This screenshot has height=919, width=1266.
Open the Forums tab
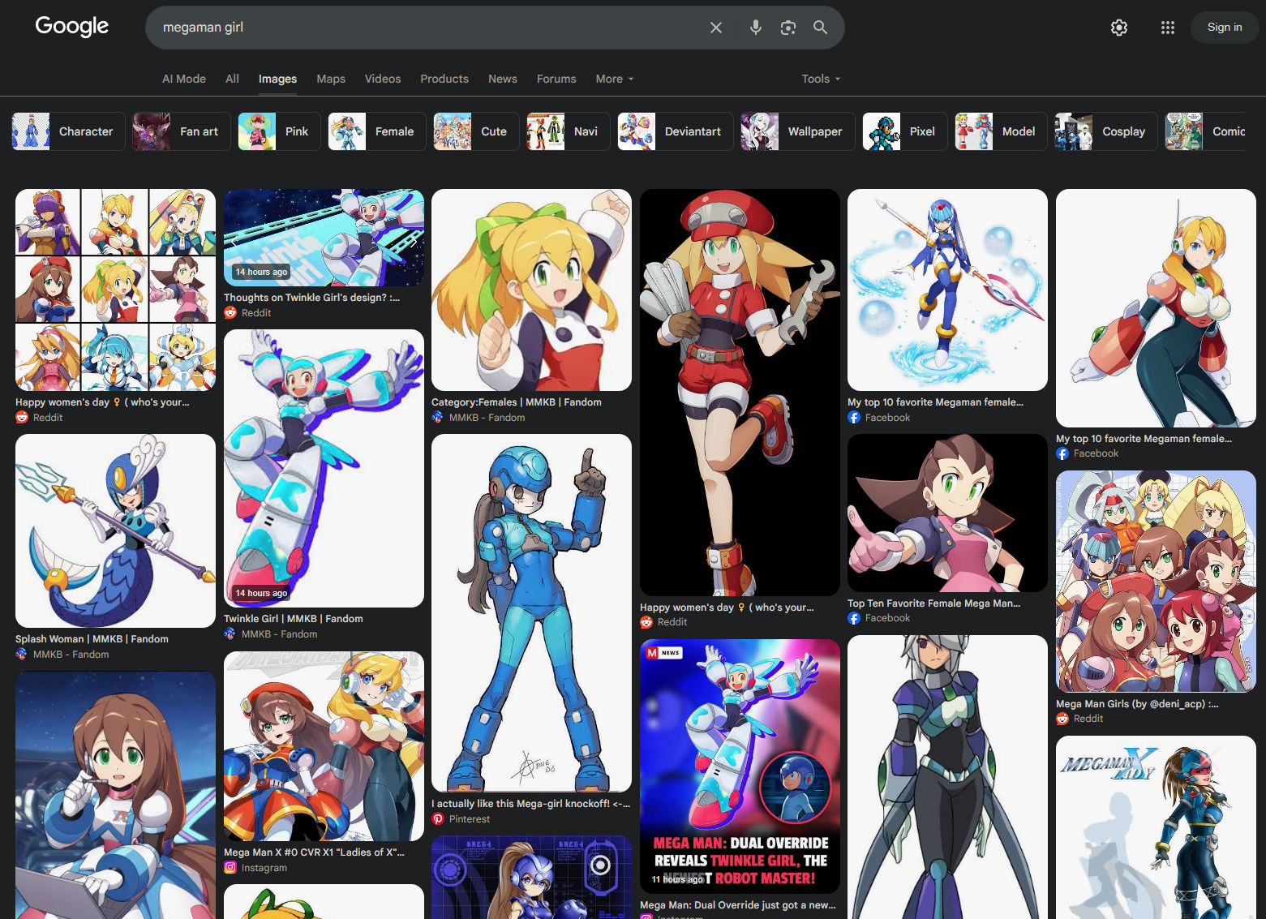556,79
